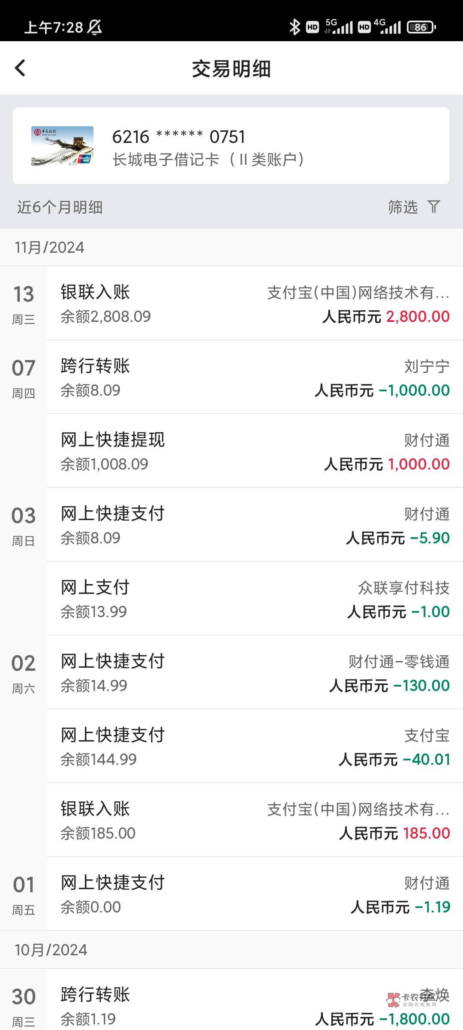Image resolution: width=463 pixels, height=1030 pixels.
Task: Tap the filter funnel icon
Action: point(434,207)
